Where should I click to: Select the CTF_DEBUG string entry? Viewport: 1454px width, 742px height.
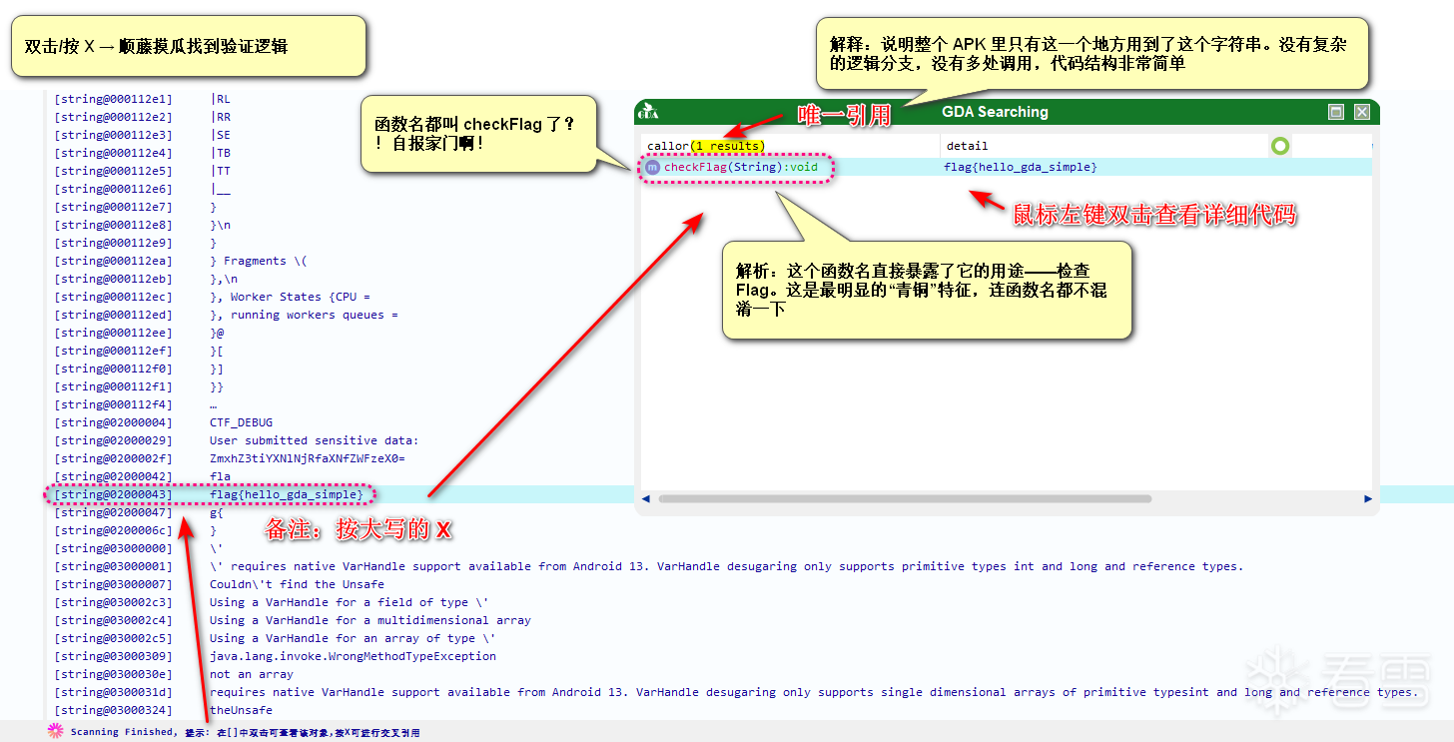point(241,422)
